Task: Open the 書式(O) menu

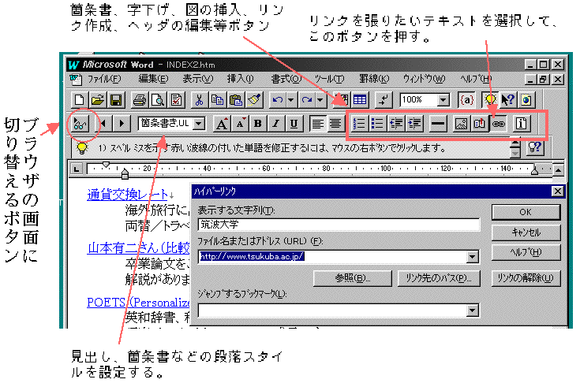Action: click(x=286, y=79)
